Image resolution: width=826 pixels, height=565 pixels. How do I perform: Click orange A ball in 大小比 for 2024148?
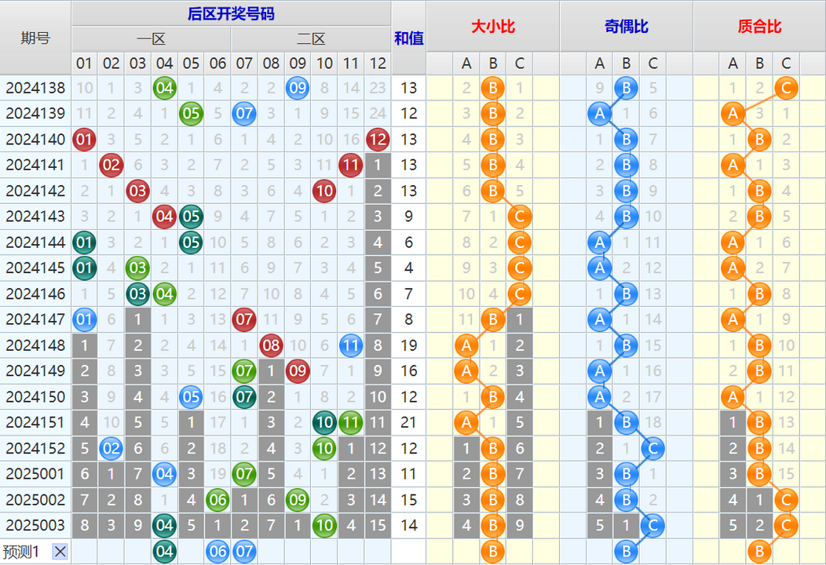click(x=466, y=345)
